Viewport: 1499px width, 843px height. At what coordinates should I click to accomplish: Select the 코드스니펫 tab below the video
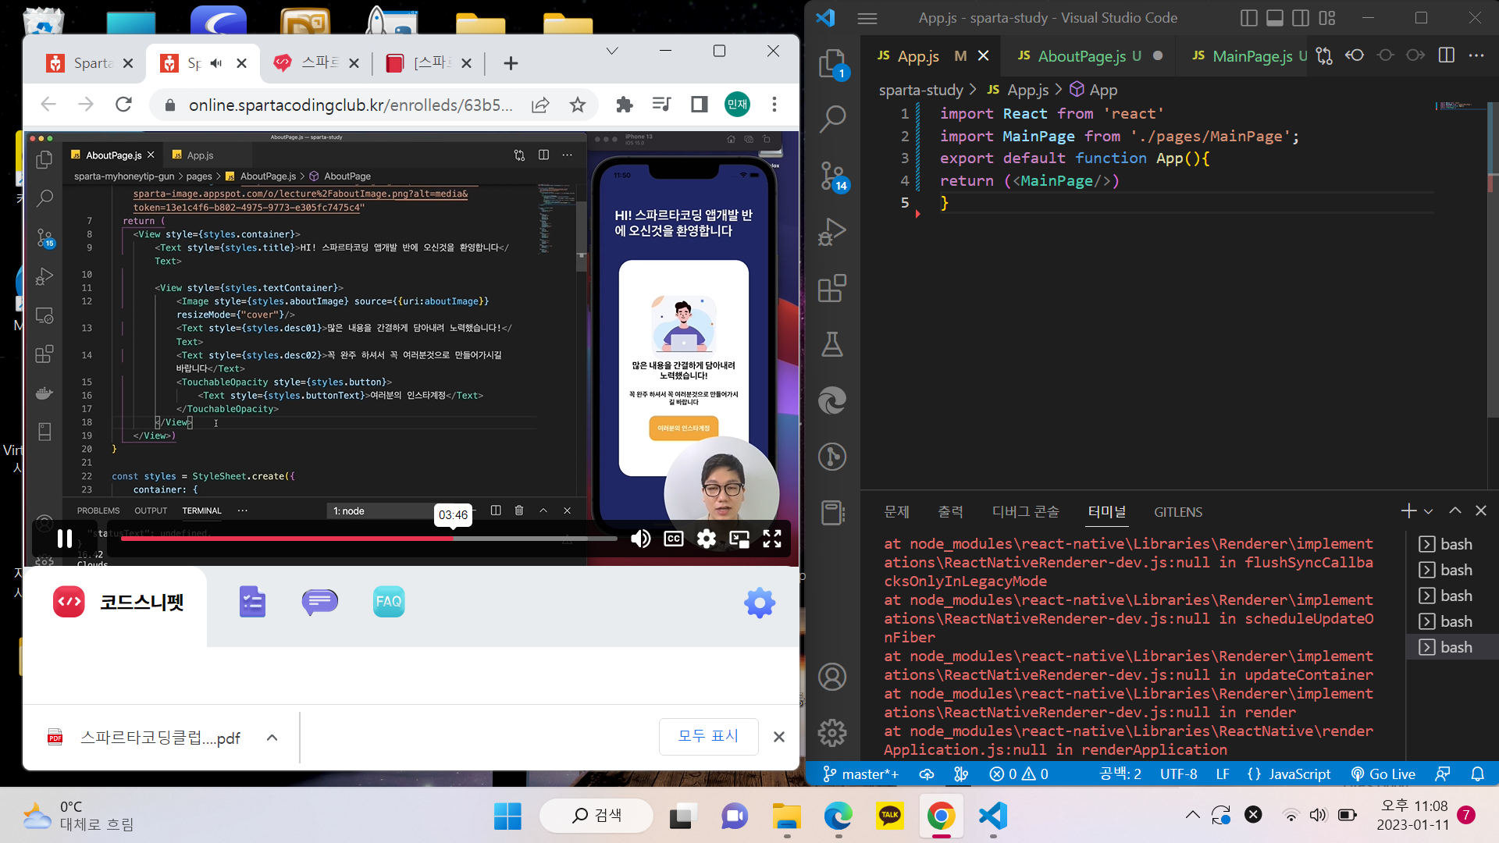119,603
